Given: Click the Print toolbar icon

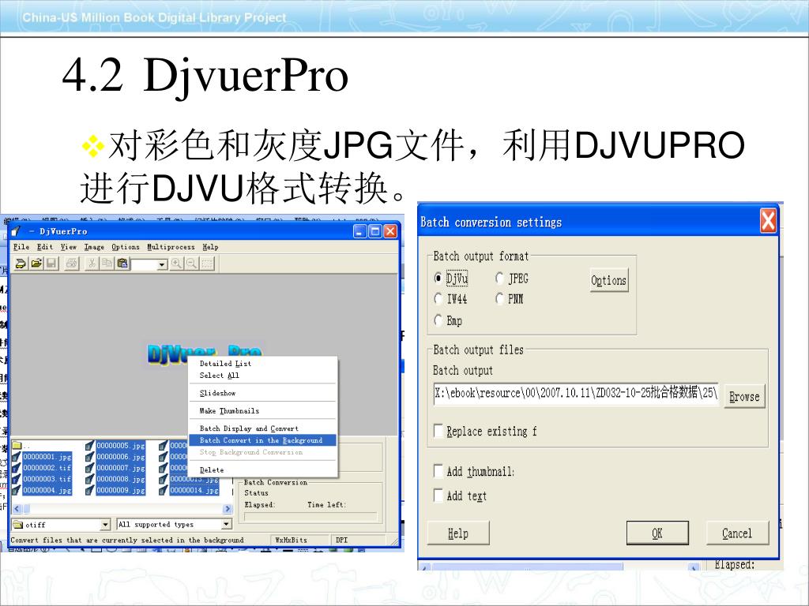Looking at the screenshot, I should click(71, 264).
